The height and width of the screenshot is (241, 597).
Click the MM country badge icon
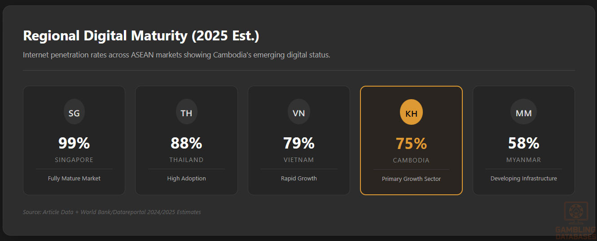(523, 113)
